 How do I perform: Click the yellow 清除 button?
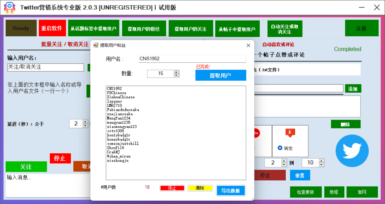click(200, 188)
